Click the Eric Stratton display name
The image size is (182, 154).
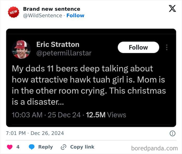[58, 44]
